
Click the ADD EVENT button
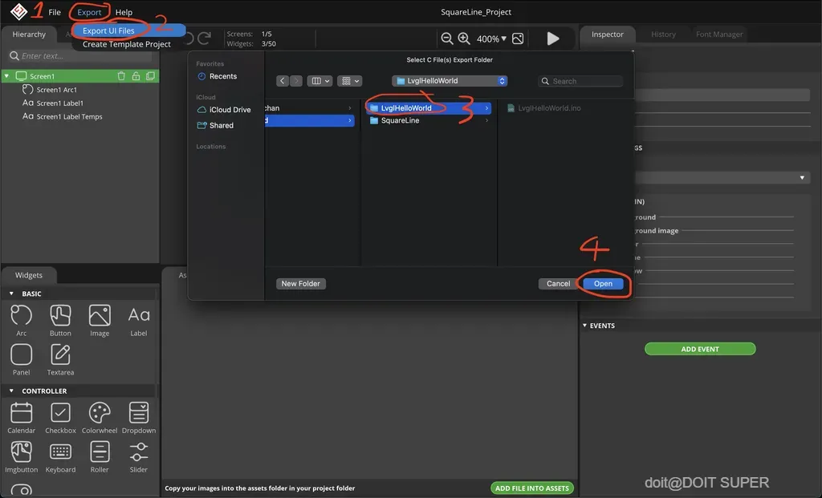[700, 349]
